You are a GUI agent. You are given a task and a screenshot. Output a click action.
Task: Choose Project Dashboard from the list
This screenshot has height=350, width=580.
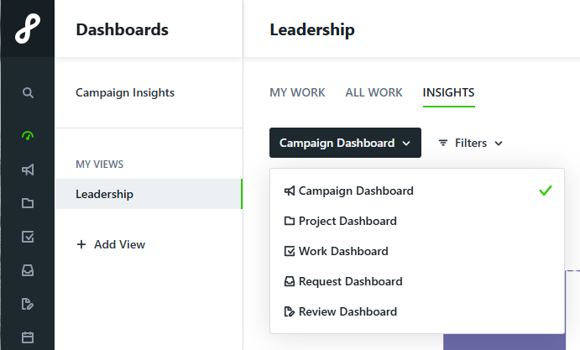(417, 221)
